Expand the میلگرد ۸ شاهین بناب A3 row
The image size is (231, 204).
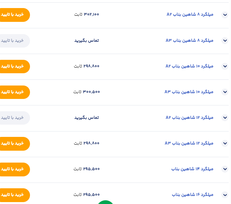click(225, 41)
